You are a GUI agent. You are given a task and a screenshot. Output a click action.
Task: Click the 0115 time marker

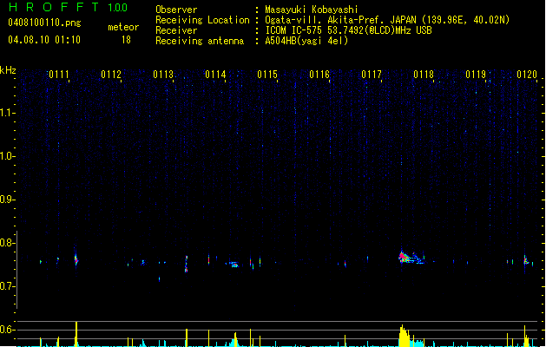tap(267, 75)
